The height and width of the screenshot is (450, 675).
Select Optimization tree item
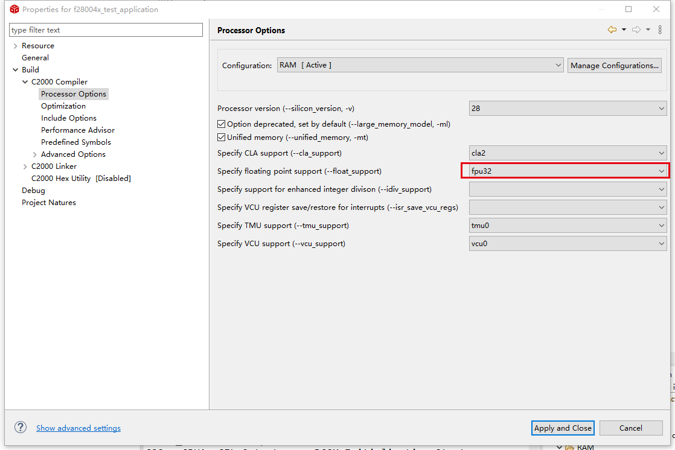click(63, 106)
